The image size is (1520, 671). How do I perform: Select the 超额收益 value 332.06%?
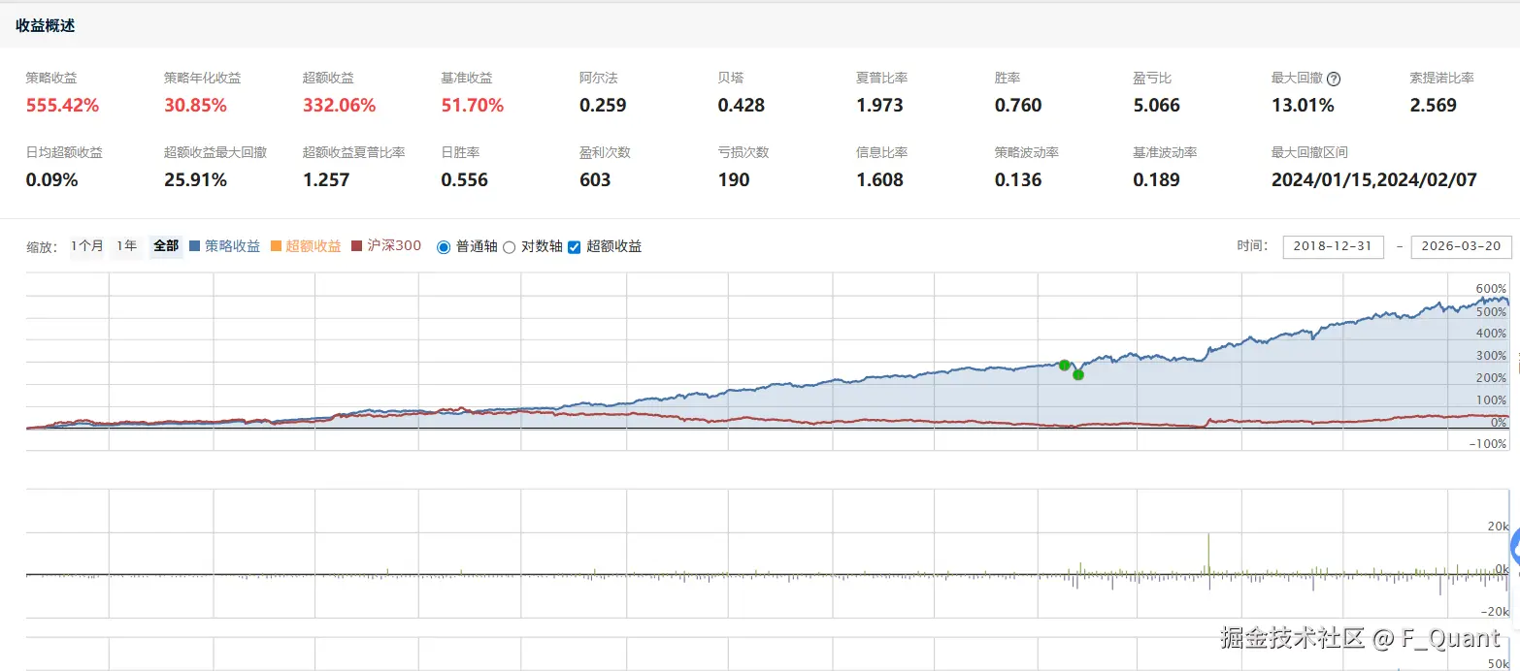(x=339, y=106)
